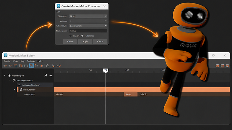232x130 pixels.
Task: Select the Import radio button
Action: point(71,36)
